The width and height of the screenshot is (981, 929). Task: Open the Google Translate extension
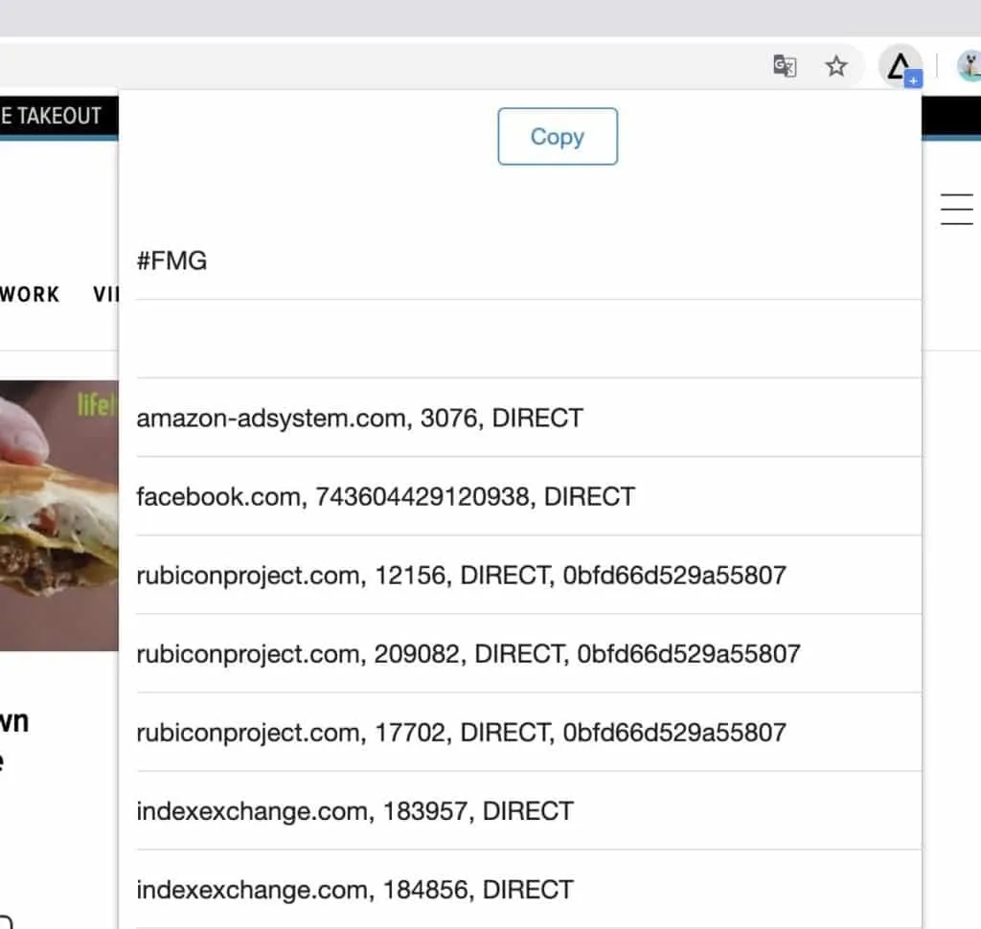[784, 66]
